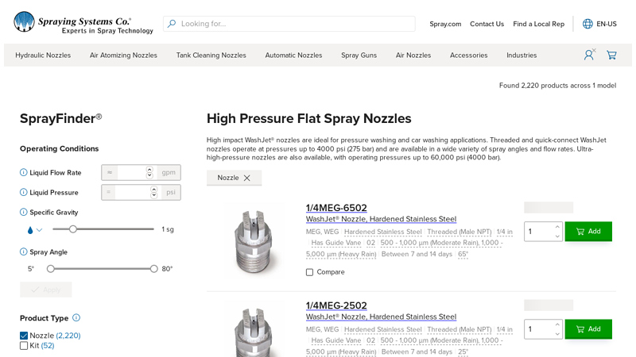Click 65° spec of 1/4MEG-6502
636x357 pixels.
point(463,254)
